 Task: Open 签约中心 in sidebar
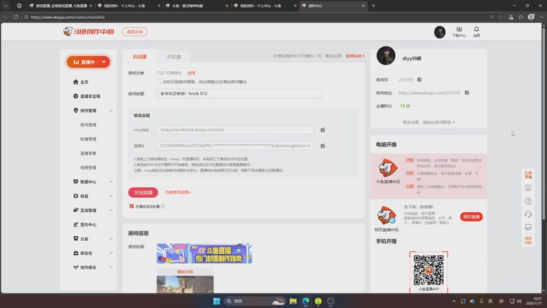85,224
